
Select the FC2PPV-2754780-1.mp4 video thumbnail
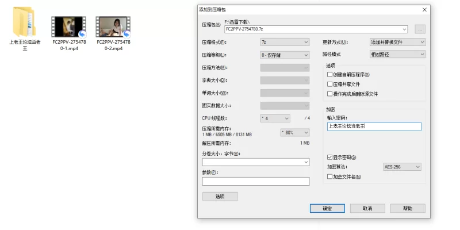[68, 27]
